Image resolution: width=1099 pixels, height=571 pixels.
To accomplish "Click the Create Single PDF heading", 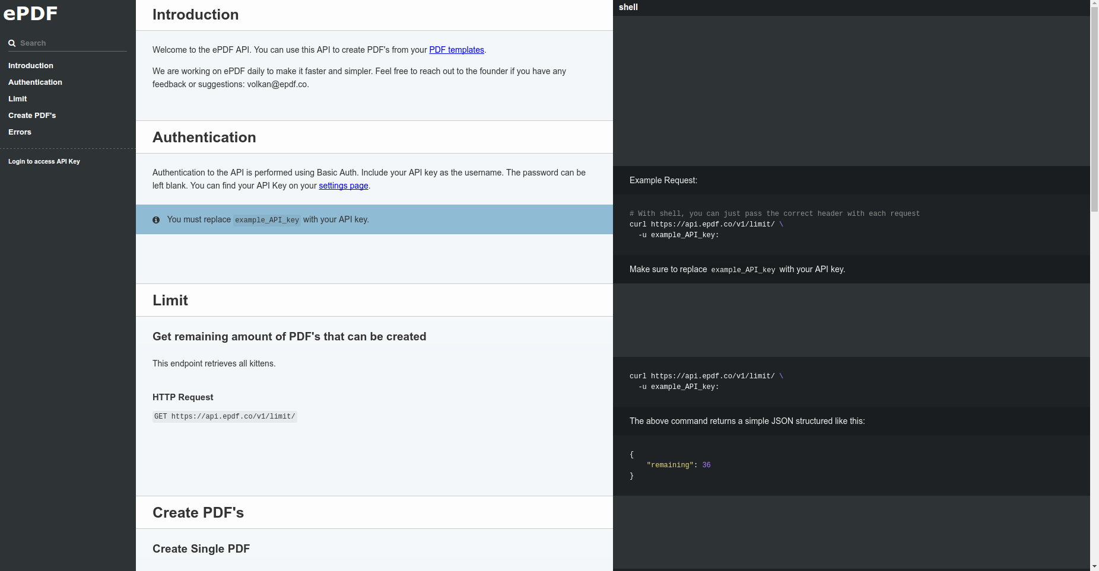I will point(201,549).
